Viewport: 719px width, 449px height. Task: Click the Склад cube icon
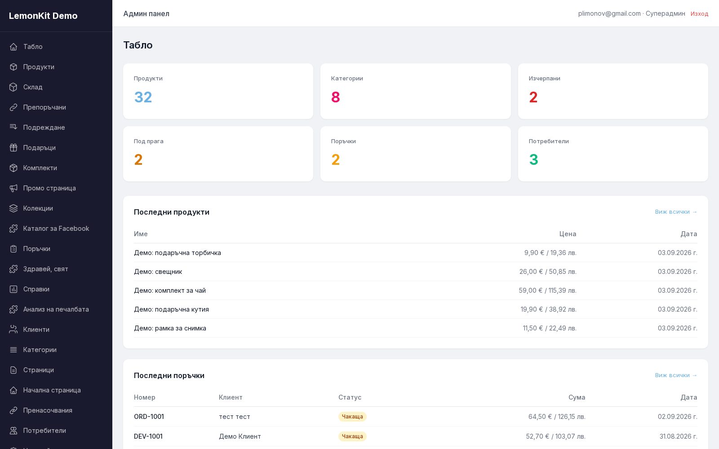tap(13, 87)
